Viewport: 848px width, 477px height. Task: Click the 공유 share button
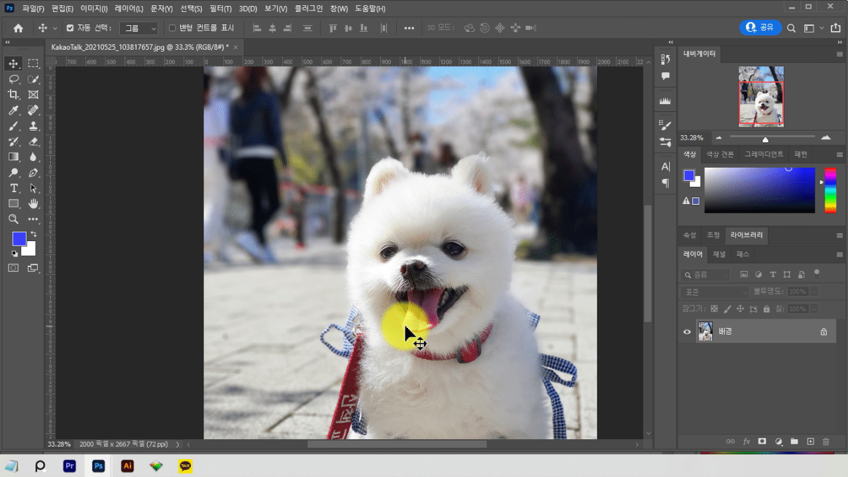point(760,28)
